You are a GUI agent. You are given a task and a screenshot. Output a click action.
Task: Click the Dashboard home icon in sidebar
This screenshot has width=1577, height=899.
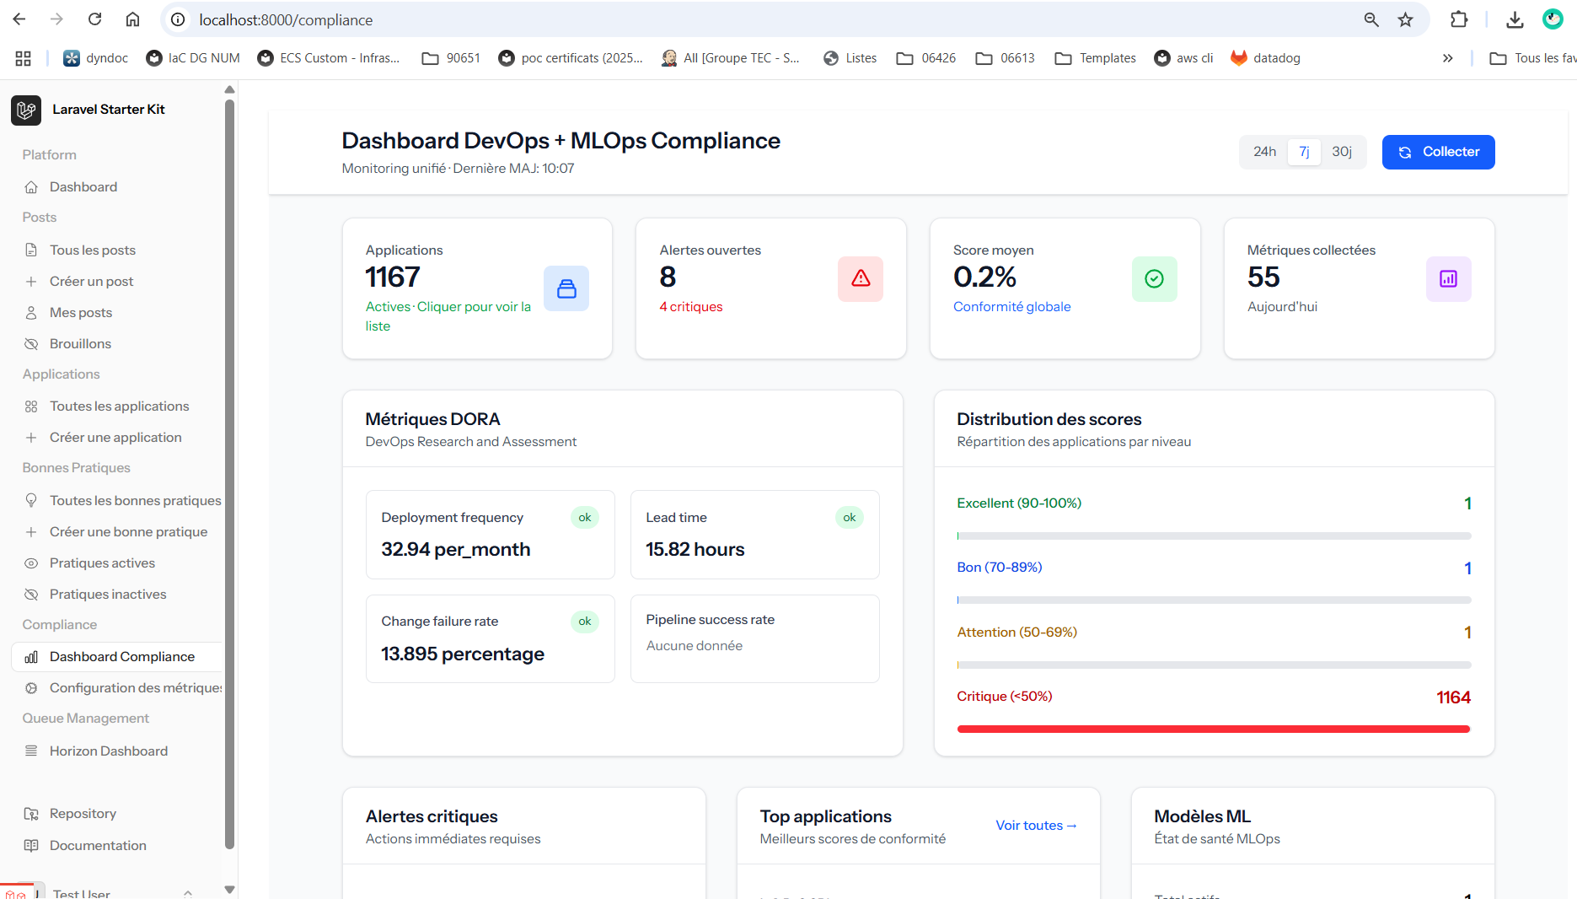(31, 187)
